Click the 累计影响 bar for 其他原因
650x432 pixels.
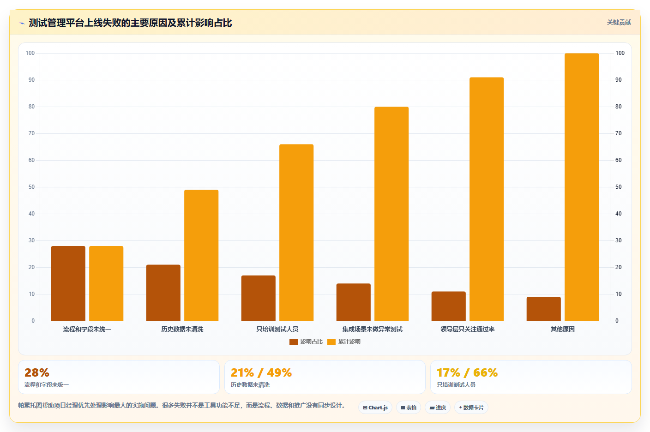point(582,187)
